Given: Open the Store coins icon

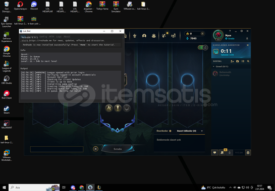Looking at the screenshot, I should pyautogui.click(x=174, y=36).
